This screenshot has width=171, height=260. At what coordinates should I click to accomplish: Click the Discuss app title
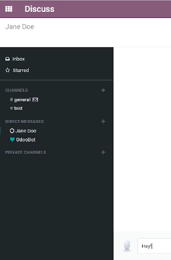click(40, 9)
